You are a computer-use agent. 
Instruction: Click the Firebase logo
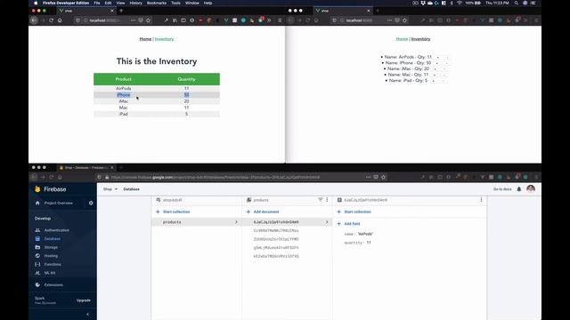click(51, 189)
